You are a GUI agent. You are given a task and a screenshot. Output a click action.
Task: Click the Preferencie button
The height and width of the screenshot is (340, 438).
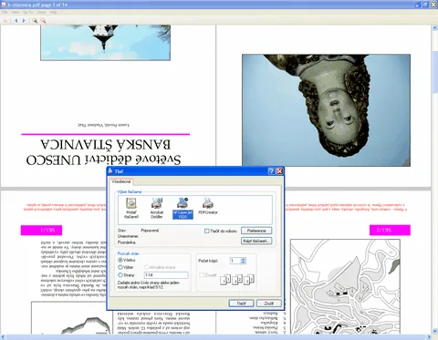coord(256,231)
